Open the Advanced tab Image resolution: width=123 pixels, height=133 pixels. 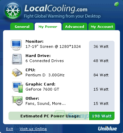click(75, 26)
